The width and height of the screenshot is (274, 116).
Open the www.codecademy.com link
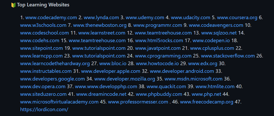pos(51,17)
